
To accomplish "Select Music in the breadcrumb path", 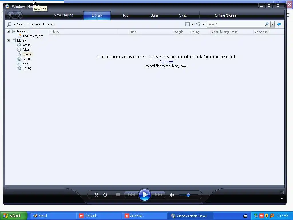I will (21, 24).
